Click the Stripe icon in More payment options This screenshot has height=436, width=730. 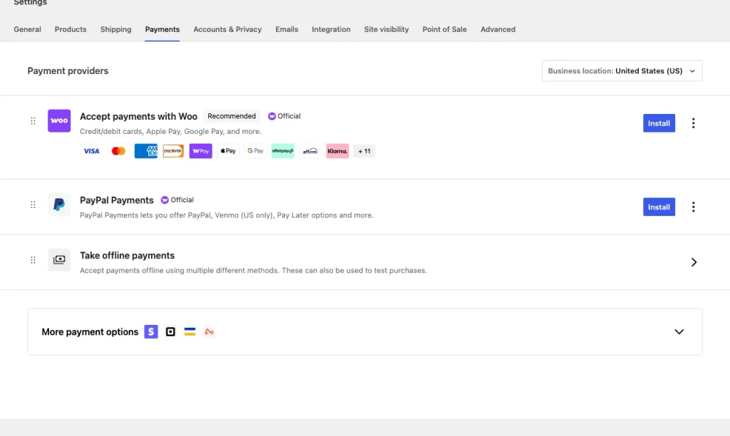(151, 332)
